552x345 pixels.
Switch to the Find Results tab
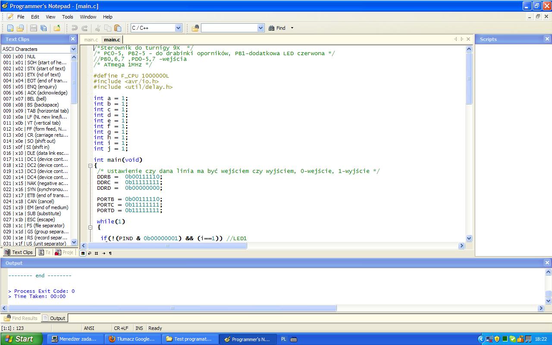(x=21, y=318)
